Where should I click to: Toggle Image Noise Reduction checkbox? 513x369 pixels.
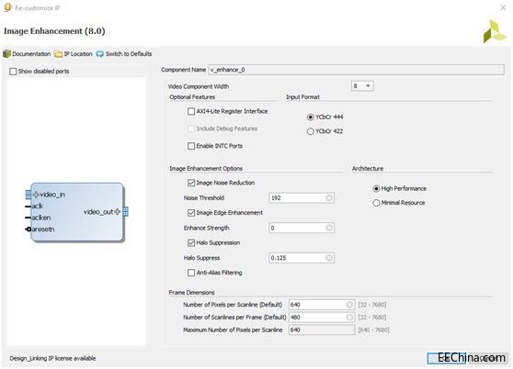191,183
